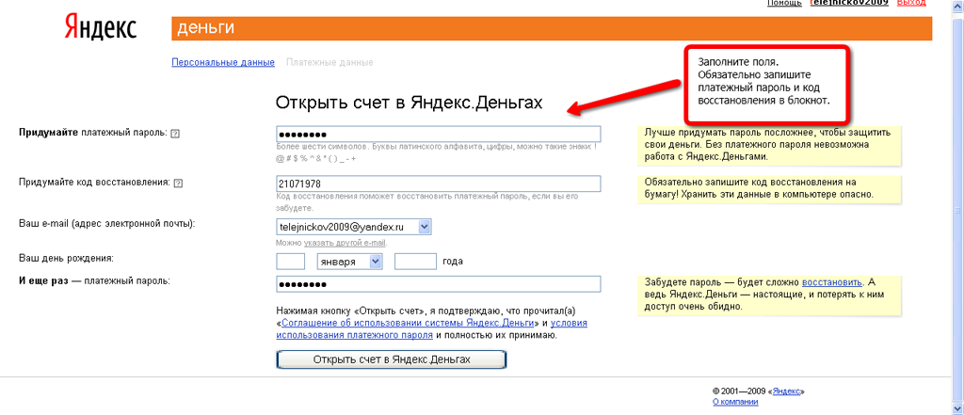Click the Более шести символов hint text

pos(437,153)
